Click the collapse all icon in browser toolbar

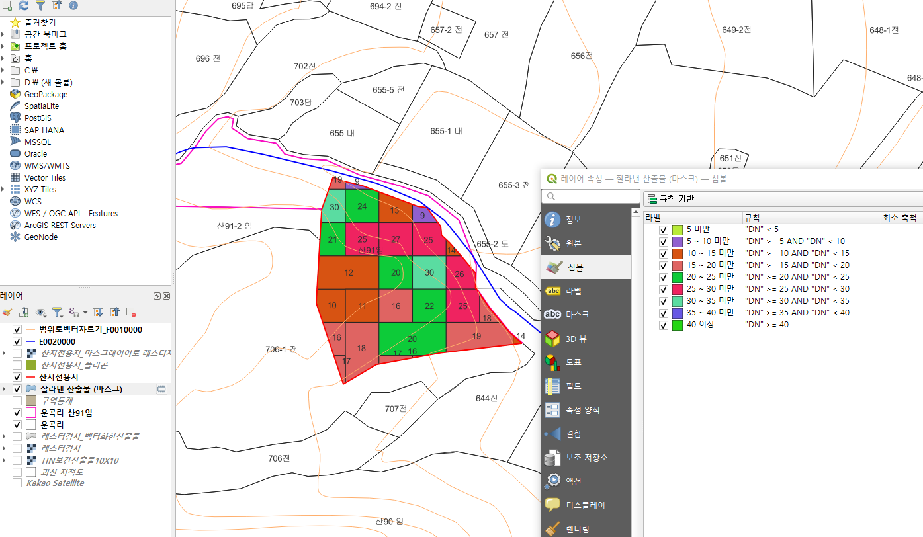[x=57, y=5]
